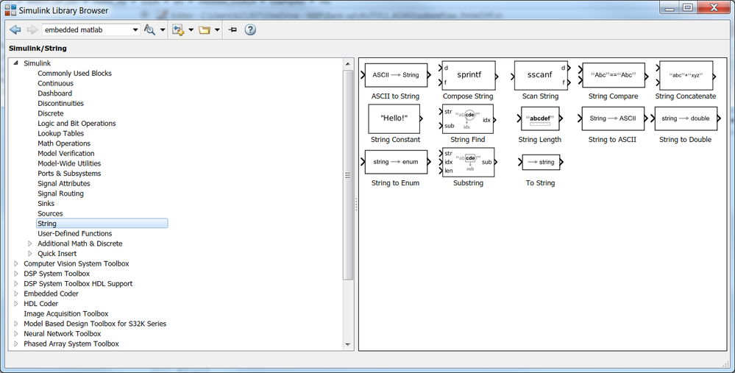Click the open folder icon
The height and width of the screenshot is (373, 735).
[204, 30]
